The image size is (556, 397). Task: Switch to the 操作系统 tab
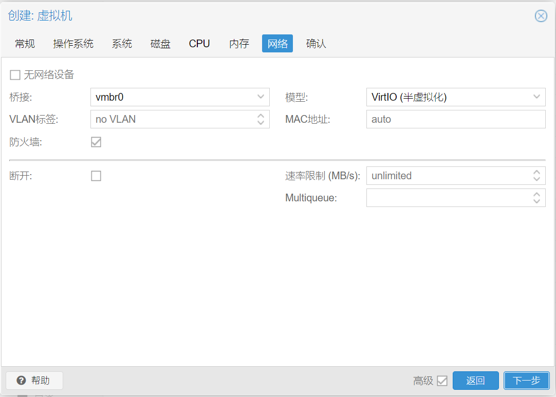(73, 44)
